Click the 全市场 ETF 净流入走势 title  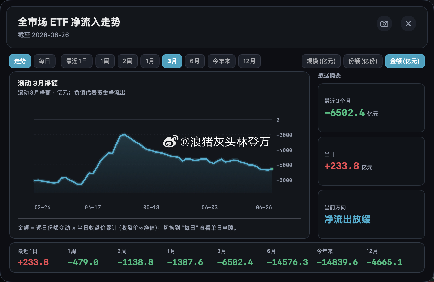point(69,22)
